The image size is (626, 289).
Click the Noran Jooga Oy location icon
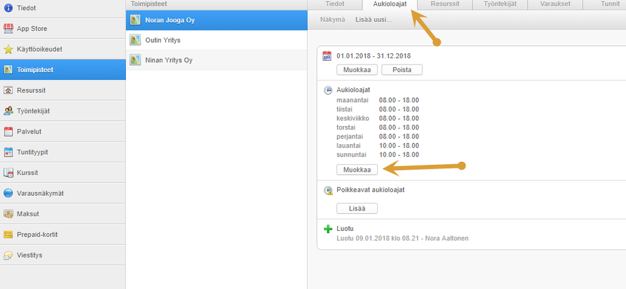[x=135, y=20]
